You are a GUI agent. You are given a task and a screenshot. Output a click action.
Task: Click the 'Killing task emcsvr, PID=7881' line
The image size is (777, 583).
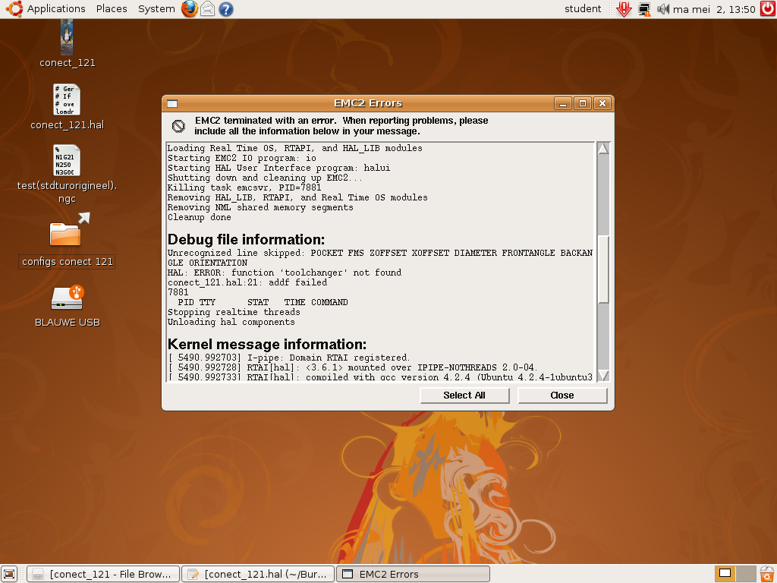click(244, 188)
